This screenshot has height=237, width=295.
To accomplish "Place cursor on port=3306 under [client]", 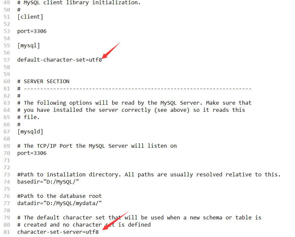I will [32, 31].
